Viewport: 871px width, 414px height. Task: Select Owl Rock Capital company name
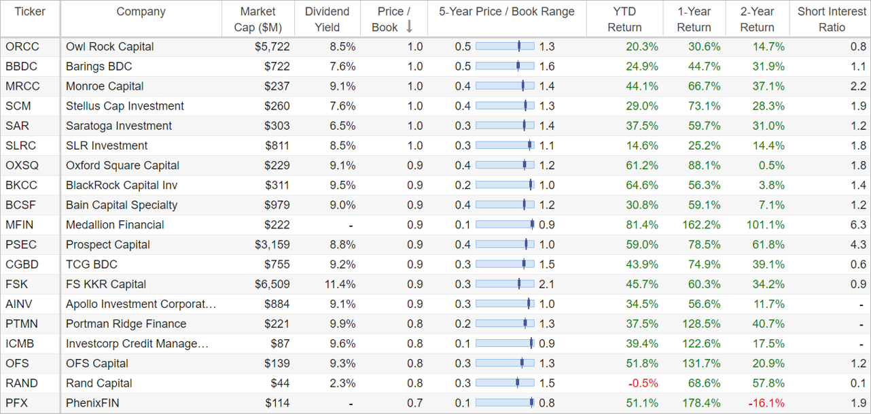pos(110,47)
